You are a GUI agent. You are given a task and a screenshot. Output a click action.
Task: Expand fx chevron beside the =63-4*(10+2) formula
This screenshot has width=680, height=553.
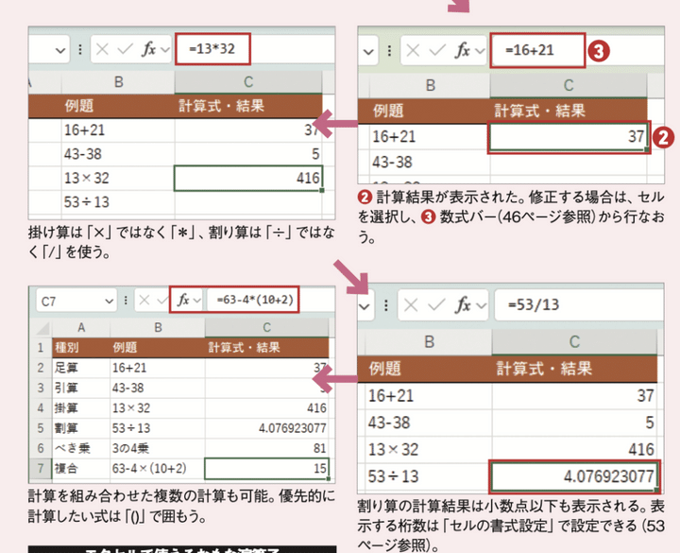tap(196, 300)
